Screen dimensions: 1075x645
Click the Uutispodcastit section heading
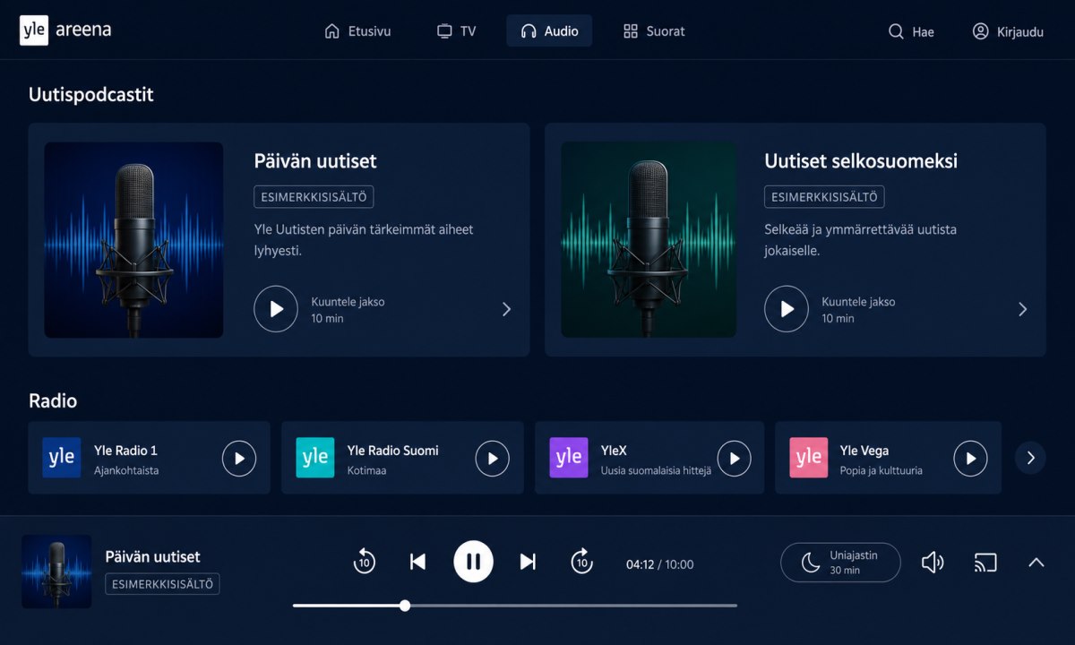point(91,95)
